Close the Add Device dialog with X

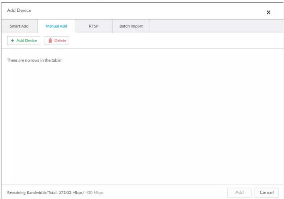tap(268, 13)
